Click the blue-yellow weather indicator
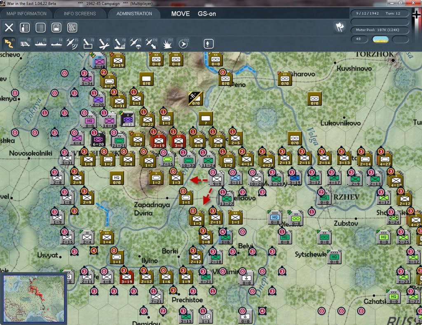Image resolution: width=422 pixels, height=325 pixels. pos(380,39)
